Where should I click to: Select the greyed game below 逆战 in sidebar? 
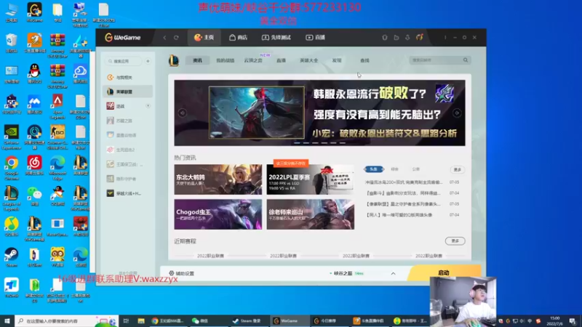point(127,121)
